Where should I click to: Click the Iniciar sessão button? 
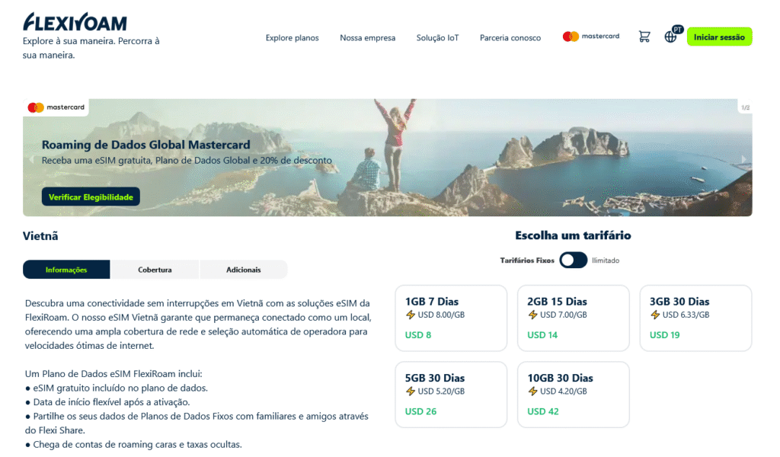click(x=719, y=36)
